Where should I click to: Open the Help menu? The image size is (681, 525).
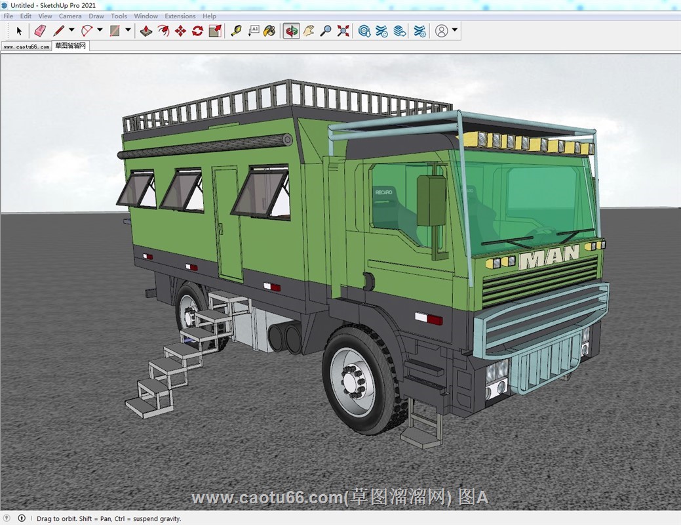click(209, 16)
